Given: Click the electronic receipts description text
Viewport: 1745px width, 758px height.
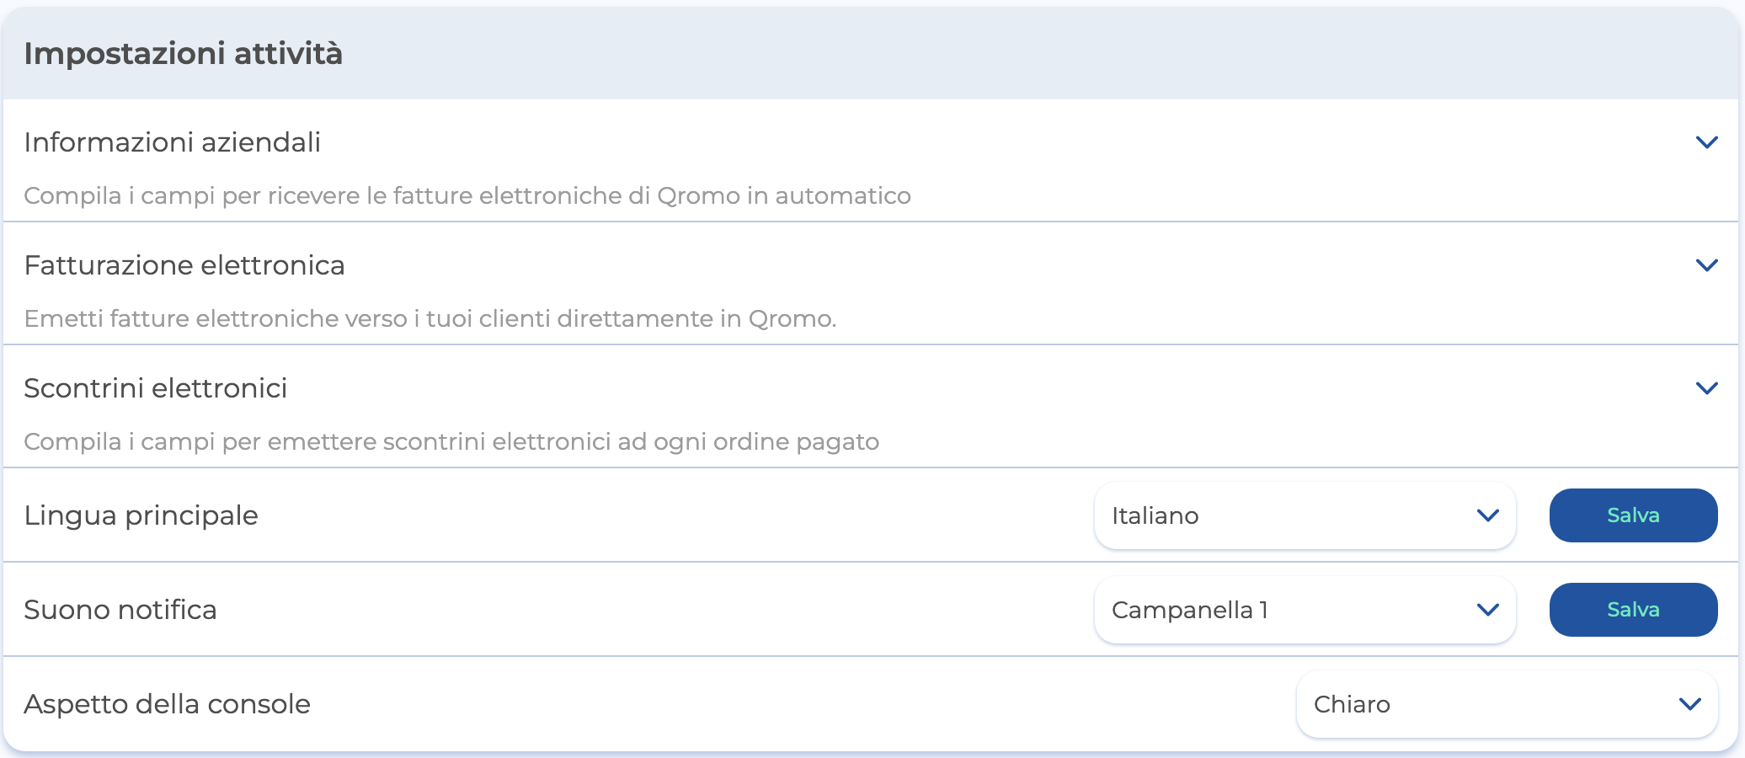Looking at the screenshot, I should coord(451,441).
